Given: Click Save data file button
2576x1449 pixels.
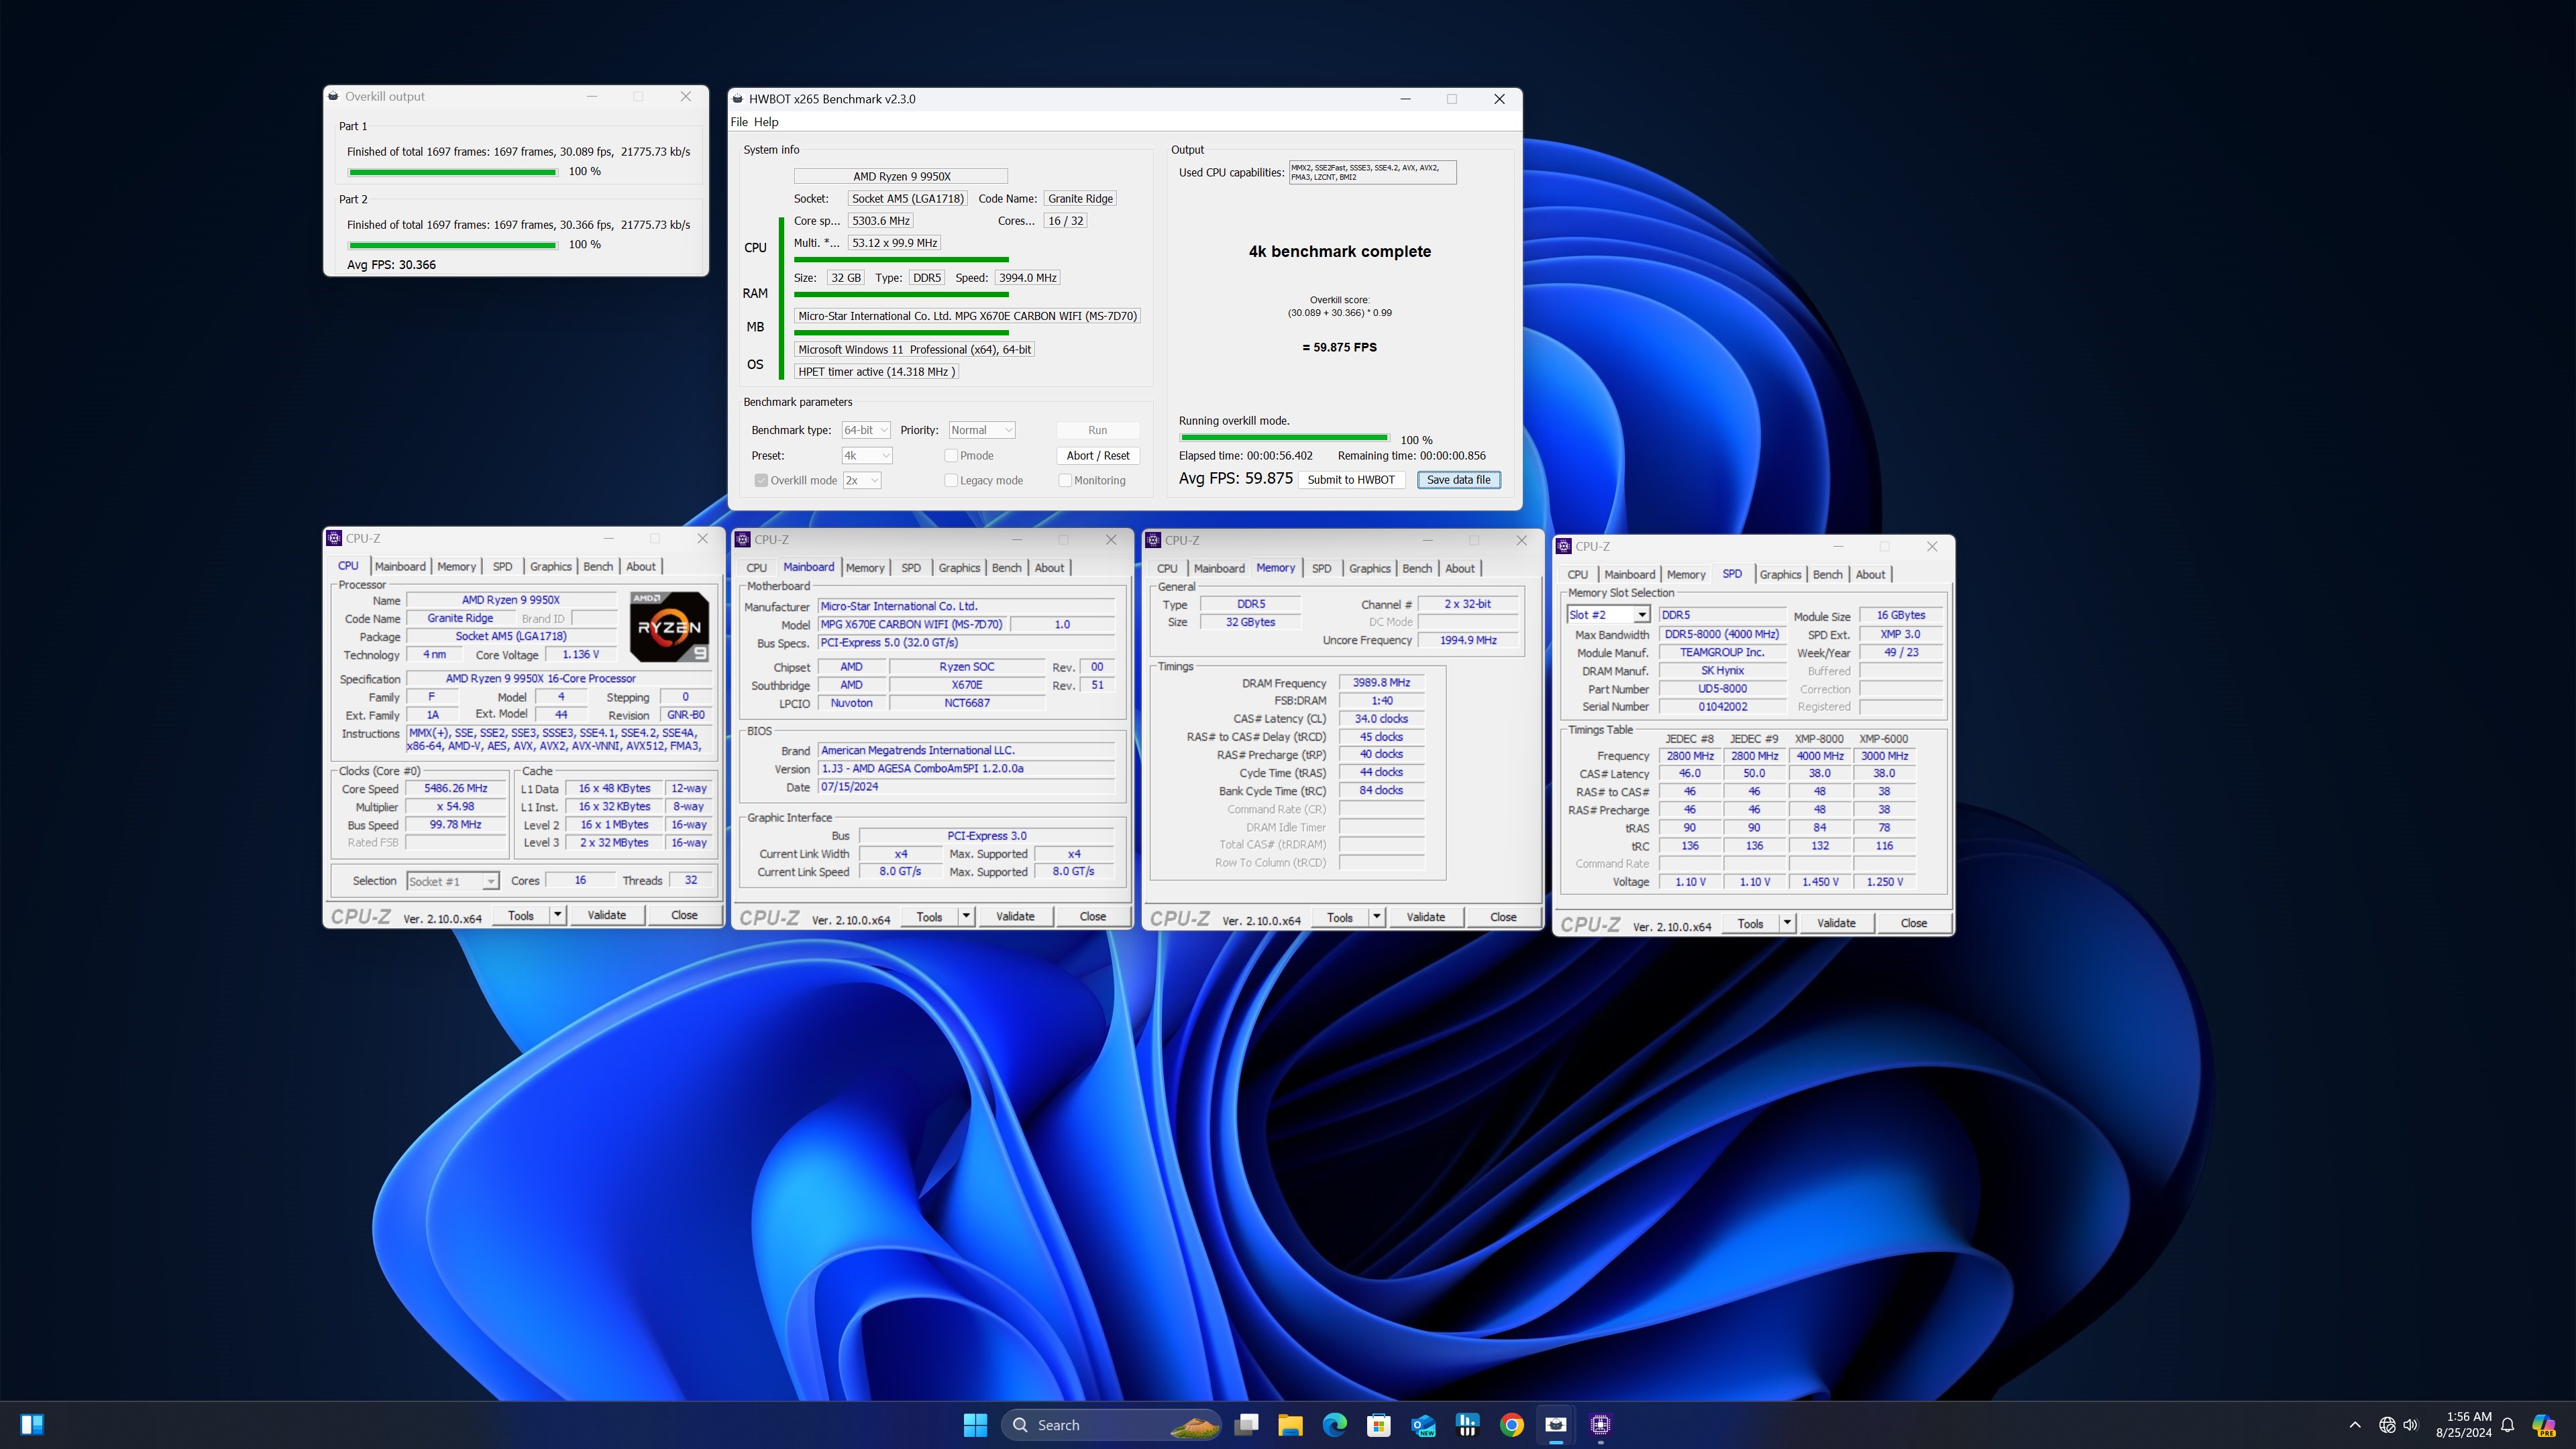Looking at the screenshot, I should pos(1459,480).
